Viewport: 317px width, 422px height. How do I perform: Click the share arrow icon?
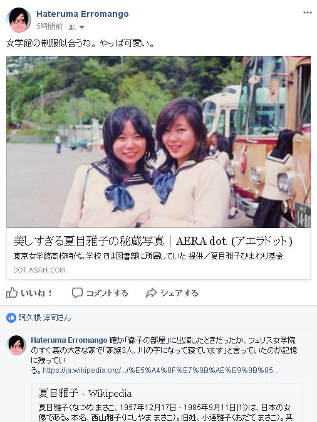click(151, 293)
